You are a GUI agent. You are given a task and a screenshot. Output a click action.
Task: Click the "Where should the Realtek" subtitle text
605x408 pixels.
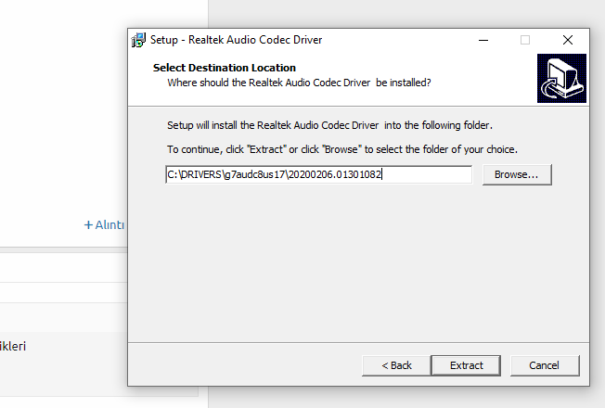[x=299, y=83]
